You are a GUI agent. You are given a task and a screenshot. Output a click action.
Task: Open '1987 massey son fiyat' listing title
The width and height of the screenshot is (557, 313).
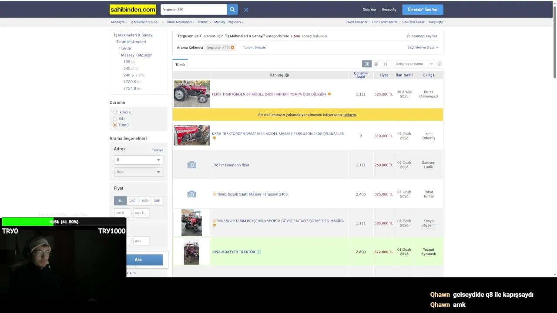point(230,165)
